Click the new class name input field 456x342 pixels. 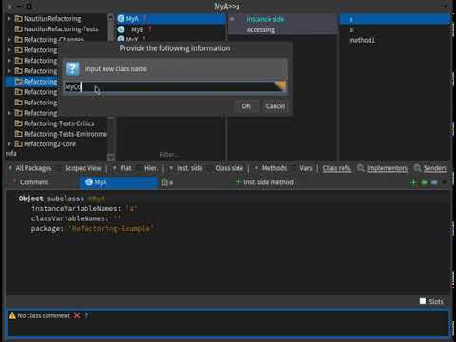pos(175,86)
